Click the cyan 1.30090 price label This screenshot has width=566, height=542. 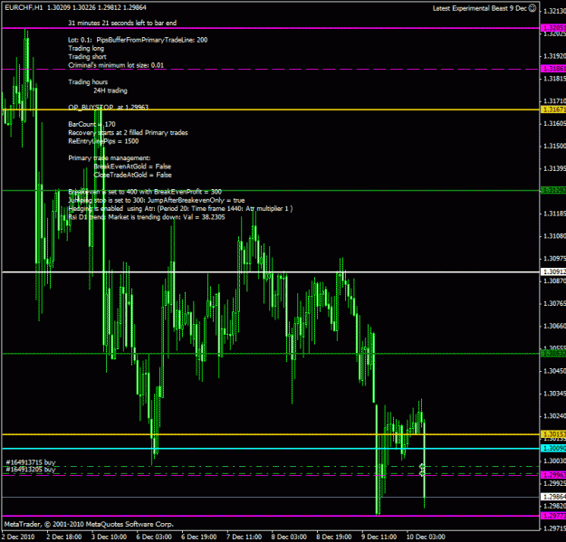pos(553,448)
